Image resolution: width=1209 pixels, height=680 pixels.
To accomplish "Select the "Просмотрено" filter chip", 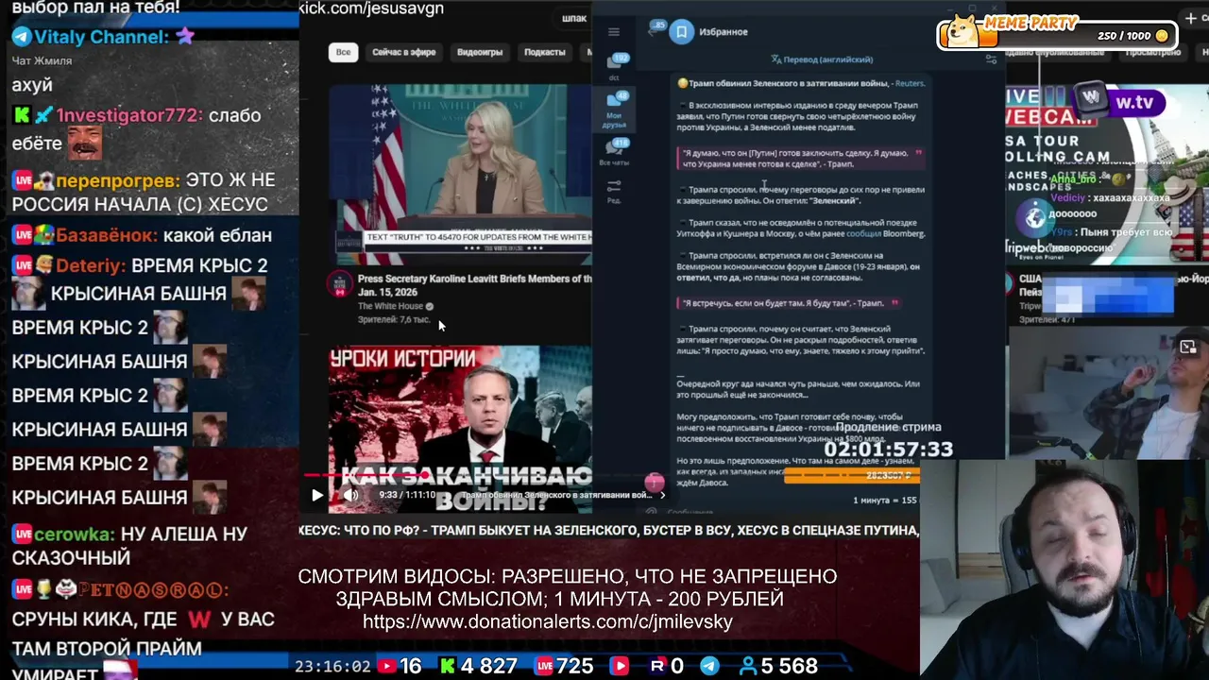I will coord(1152,52).
